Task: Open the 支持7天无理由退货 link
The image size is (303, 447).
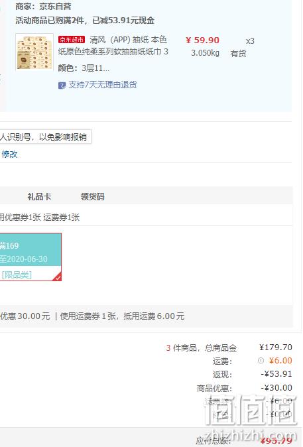Action: [x=103, y=85]
